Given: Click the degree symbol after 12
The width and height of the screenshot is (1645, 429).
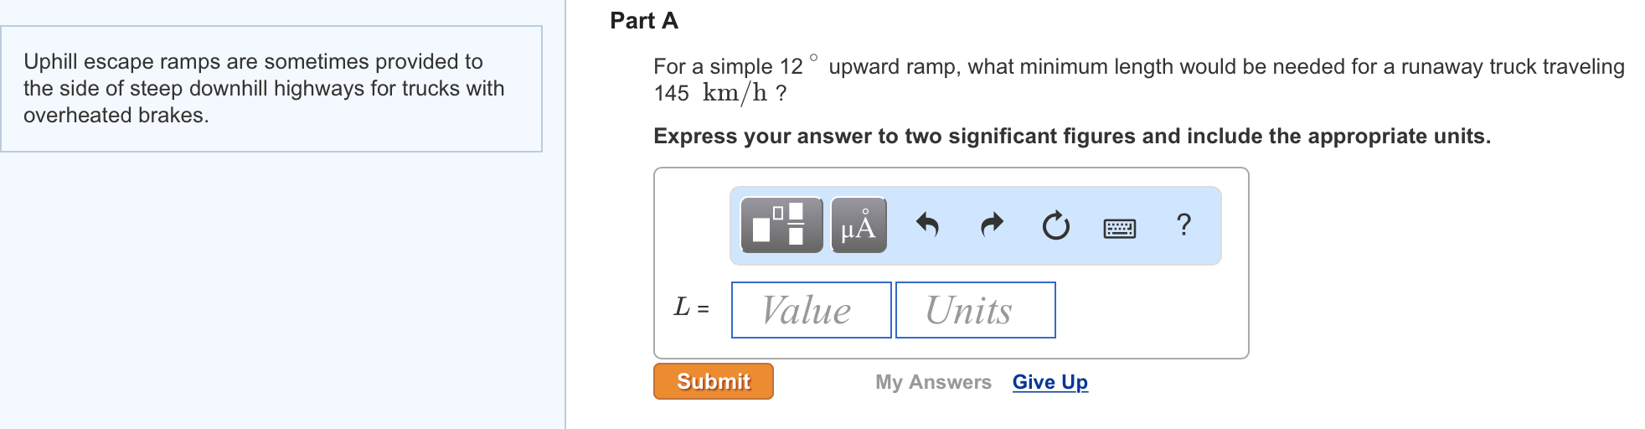Looking at the screenshot, I should (x=813, y=58).
